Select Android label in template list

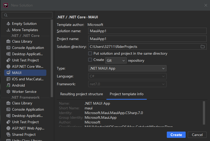[x=18, y=85]
